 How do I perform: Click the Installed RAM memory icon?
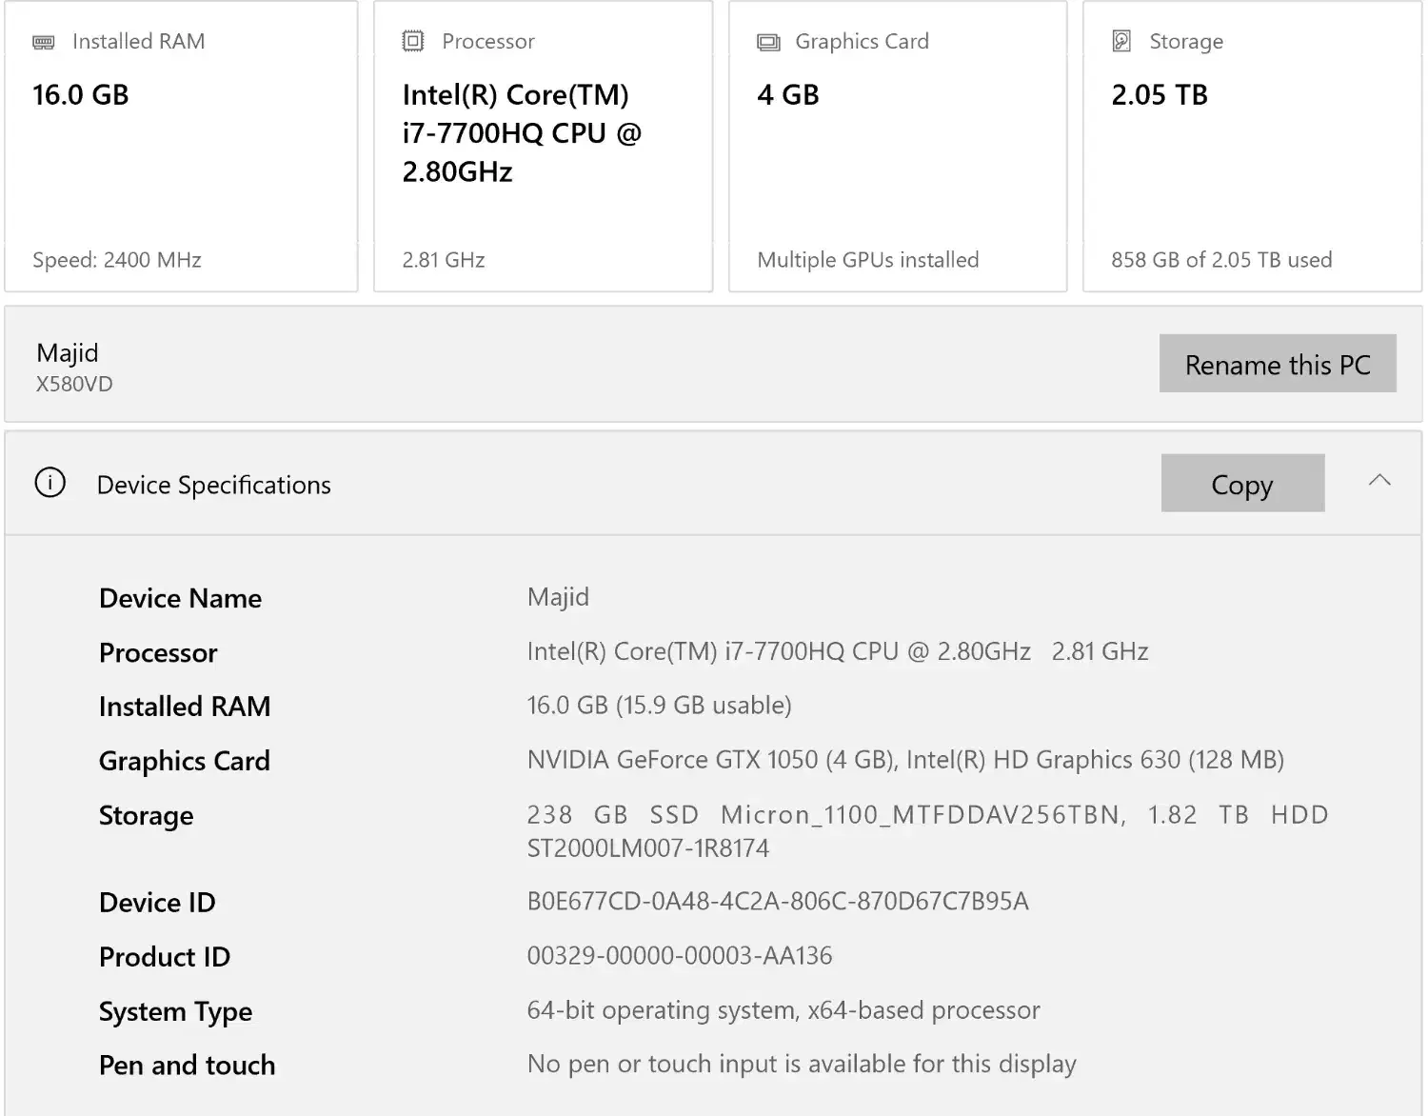click(44, 42)
